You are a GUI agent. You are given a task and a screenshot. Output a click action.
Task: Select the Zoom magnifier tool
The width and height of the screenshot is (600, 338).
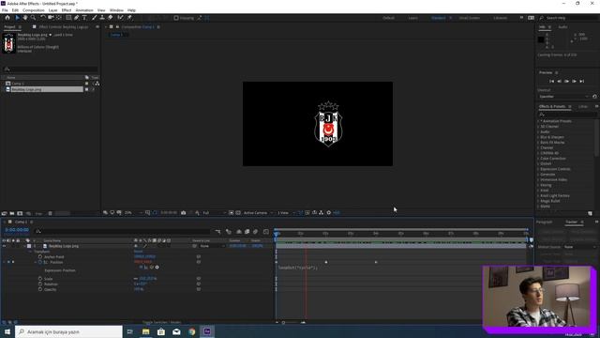tap(34, 18)
